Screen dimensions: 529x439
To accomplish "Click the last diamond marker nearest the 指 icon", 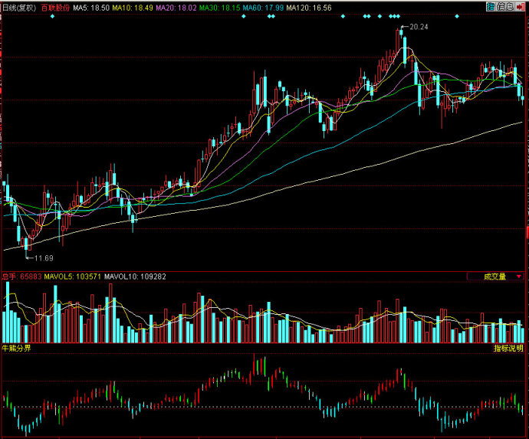I will [x=457, y=16].
